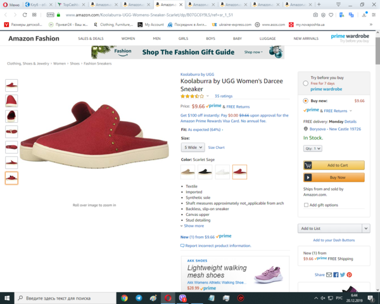Take snapshot with camera icon in address bar

click(315, 15)
